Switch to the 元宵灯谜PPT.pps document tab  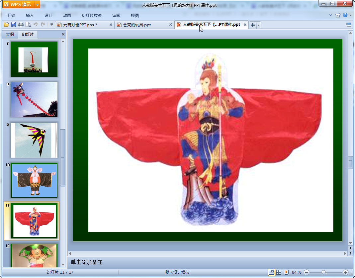tap(84, 25)
